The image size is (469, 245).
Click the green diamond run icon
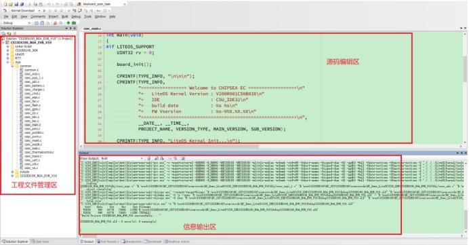[68, 23]
